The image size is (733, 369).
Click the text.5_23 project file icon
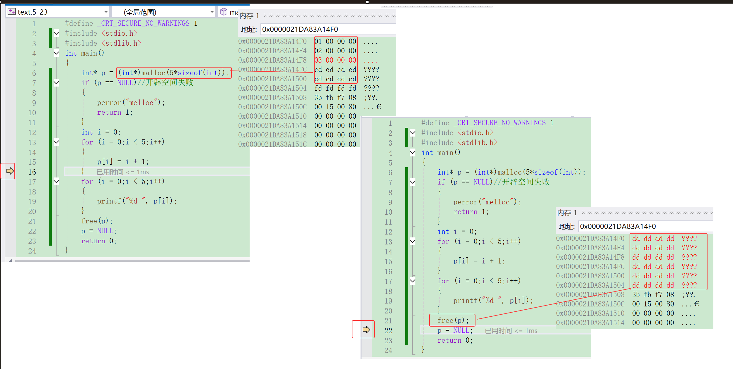tap(11, 12)
